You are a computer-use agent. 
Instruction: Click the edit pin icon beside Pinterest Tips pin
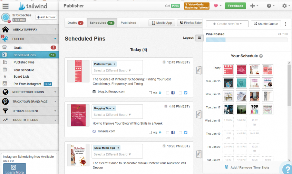click(x=199, y=70)
